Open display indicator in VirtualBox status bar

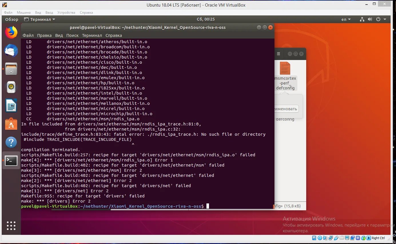coord(347,238)
